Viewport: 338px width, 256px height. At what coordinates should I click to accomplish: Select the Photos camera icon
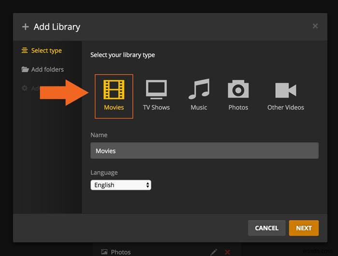238,90
